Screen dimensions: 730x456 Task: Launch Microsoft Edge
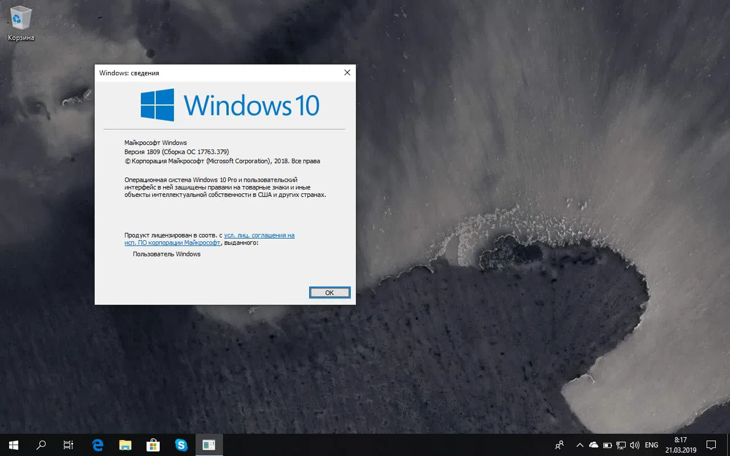point(97,445)
